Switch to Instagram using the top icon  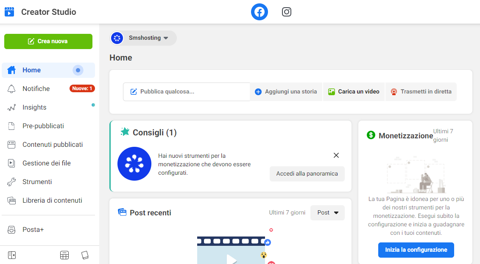(286, 12)
